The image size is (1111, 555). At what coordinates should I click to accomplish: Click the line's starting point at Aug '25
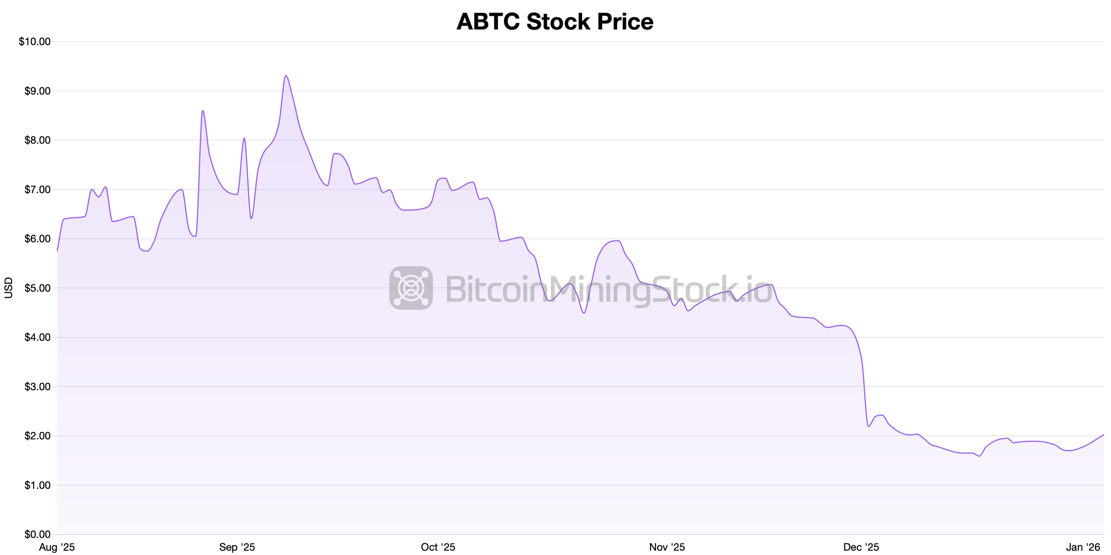(x=57, y=250)
